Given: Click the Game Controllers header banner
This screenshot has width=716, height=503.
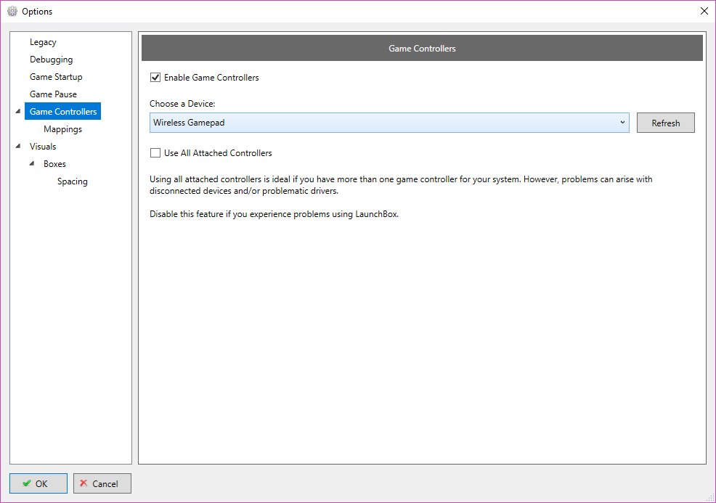Looking at the screenshot, I should [x=422, y=48].
